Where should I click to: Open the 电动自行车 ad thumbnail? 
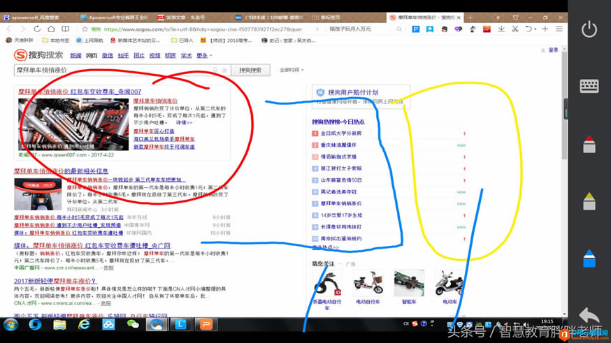(x=368, y=283)
